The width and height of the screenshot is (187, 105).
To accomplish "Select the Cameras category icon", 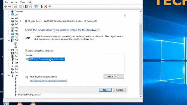I will coord(12,11).
